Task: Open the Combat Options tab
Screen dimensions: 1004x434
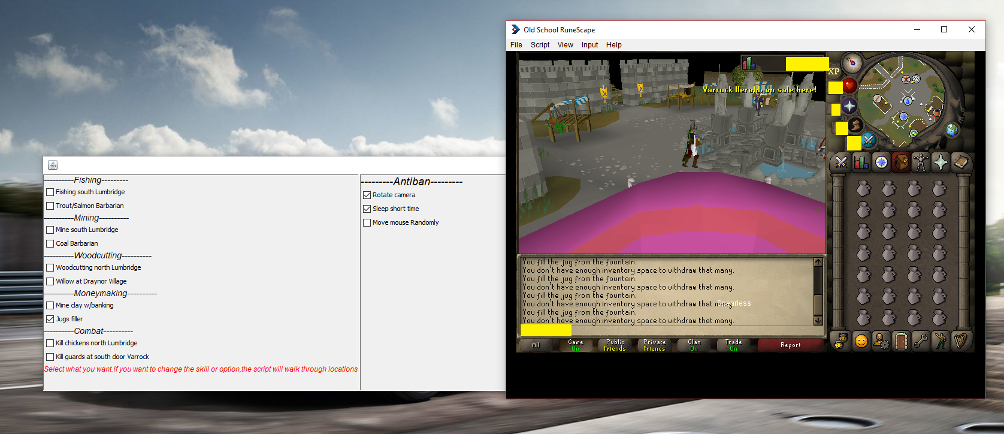Action: 841,162
